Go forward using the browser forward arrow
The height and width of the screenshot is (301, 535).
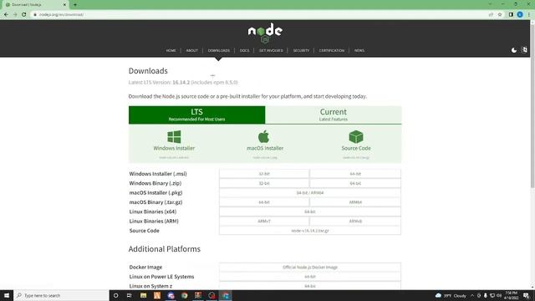click(15, 15)
